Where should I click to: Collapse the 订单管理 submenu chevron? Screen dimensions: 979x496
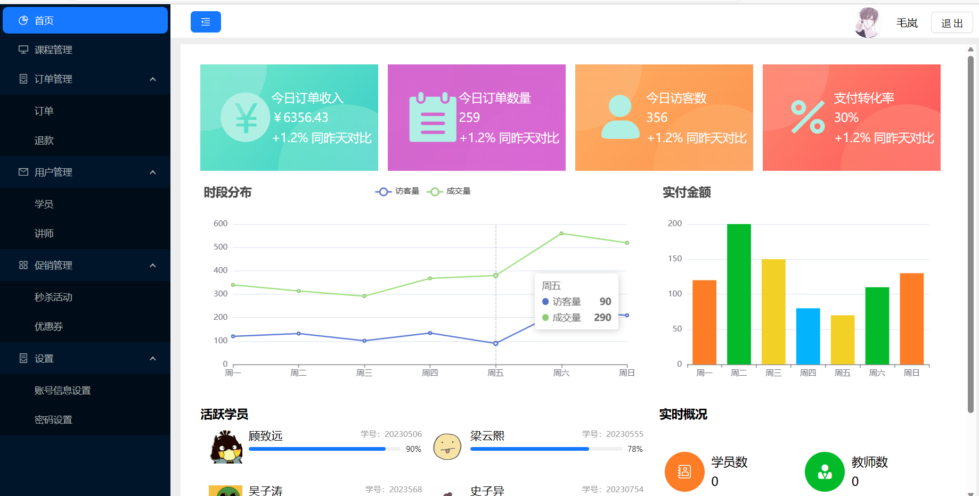(153, 79)
